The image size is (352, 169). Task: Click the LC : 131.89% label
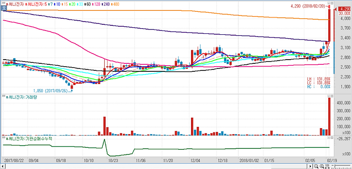(x=319, y=83)
